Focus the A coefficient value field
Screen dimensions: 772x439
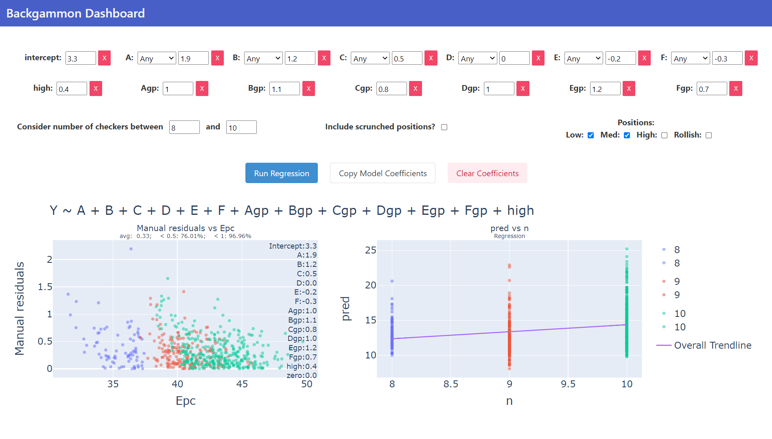click(x=194, y=58)
